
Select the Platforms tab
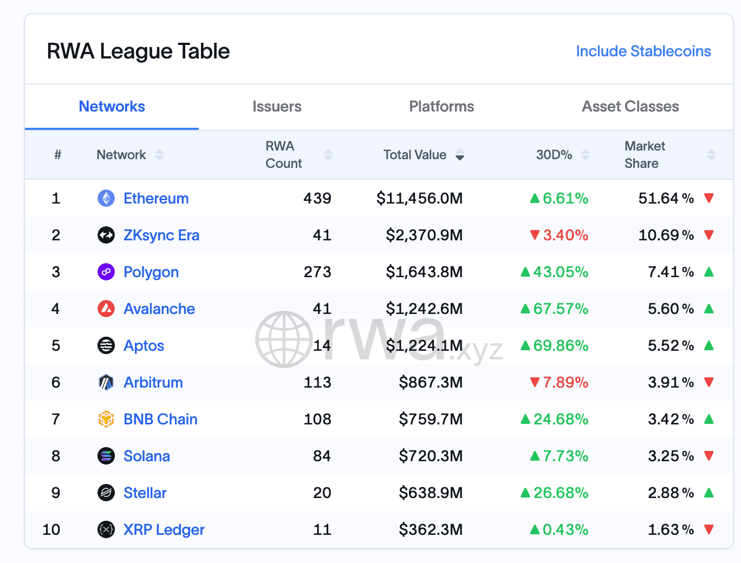pos(441,107)
